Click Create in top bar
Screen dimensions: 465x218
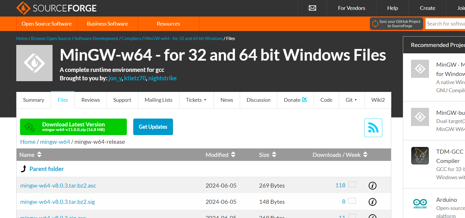point(428,8)
